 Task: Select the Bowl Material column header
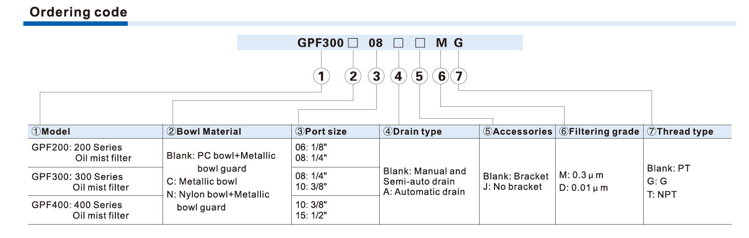click(x=204, y=132)
